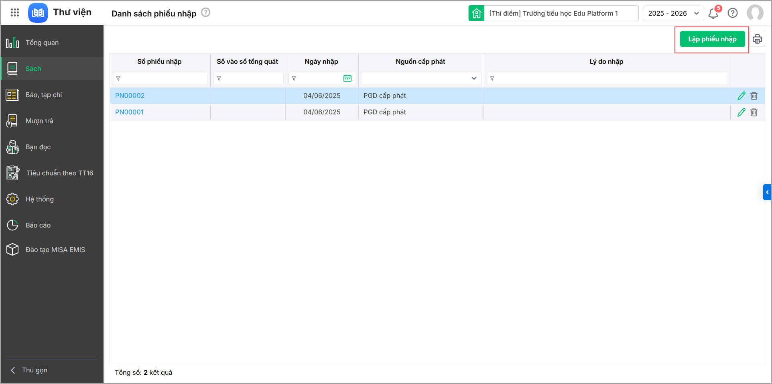The height and width of the screenshot is (384, 772).
Task: Focus the Số phiếu nhập filter input
Action: 160,79
